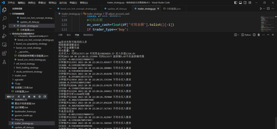Open the 选择(S) menu
277x129 pixels.
[32, 3]
